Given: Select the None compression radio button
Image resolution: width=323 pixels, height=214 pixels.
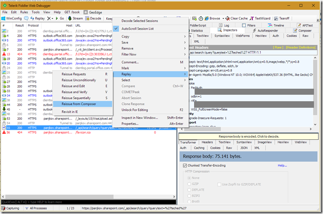Looking at the screenshot, I should coord(189,178).
